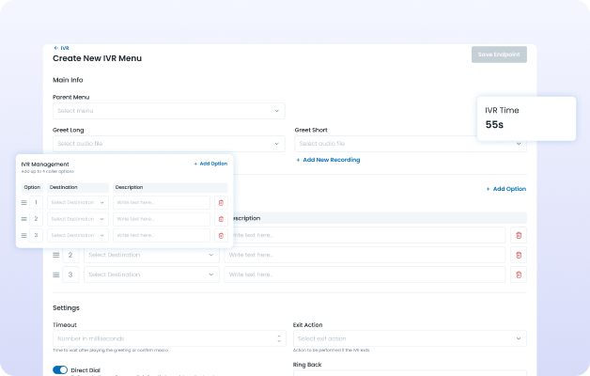Click the Ring Back input field
590x376 pixels.
pyautogui.click(x=410, y=371)
